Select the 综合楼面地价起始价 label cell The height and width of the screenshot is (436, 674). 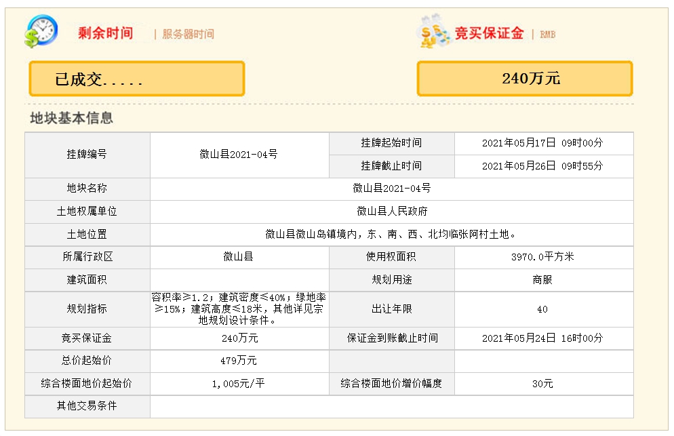87,384
